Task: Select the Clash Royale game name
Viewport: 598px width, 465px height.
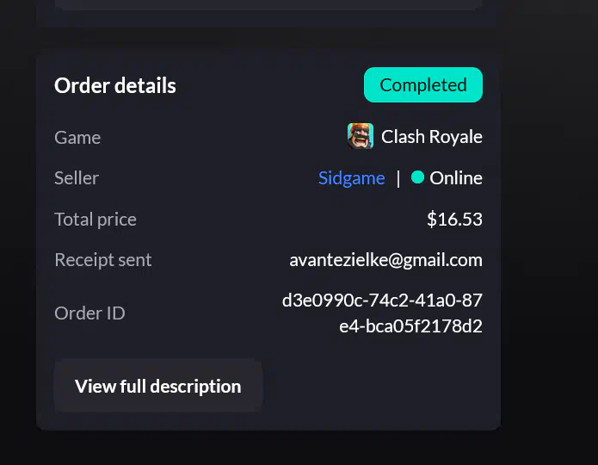Action: pyautogui.click(x=431, y=137)
